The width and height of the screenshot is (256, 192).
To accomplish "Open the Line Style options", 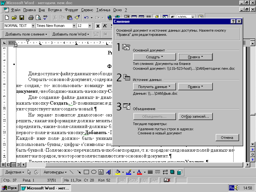I will point(150,172).
